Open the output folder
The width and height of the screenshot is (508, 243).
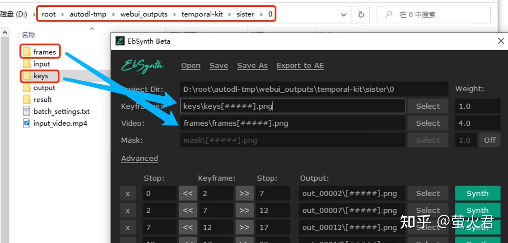pos(43,88)
